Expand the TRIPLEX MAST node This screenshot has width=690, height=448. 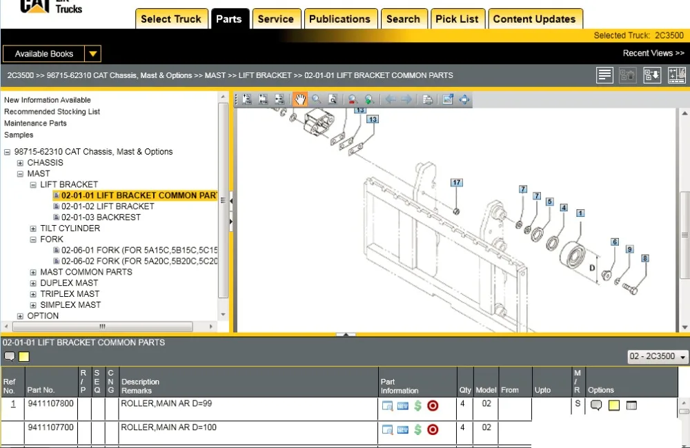(33, 294)
